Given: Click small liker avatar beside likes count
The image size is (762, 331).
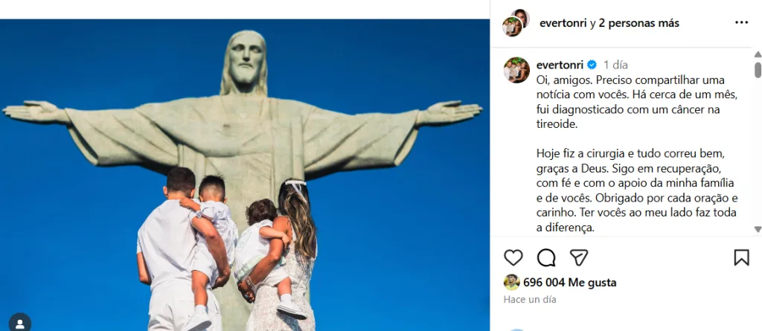Looking at the screenshot, I should pyautogui.click(x=511, y=283).
